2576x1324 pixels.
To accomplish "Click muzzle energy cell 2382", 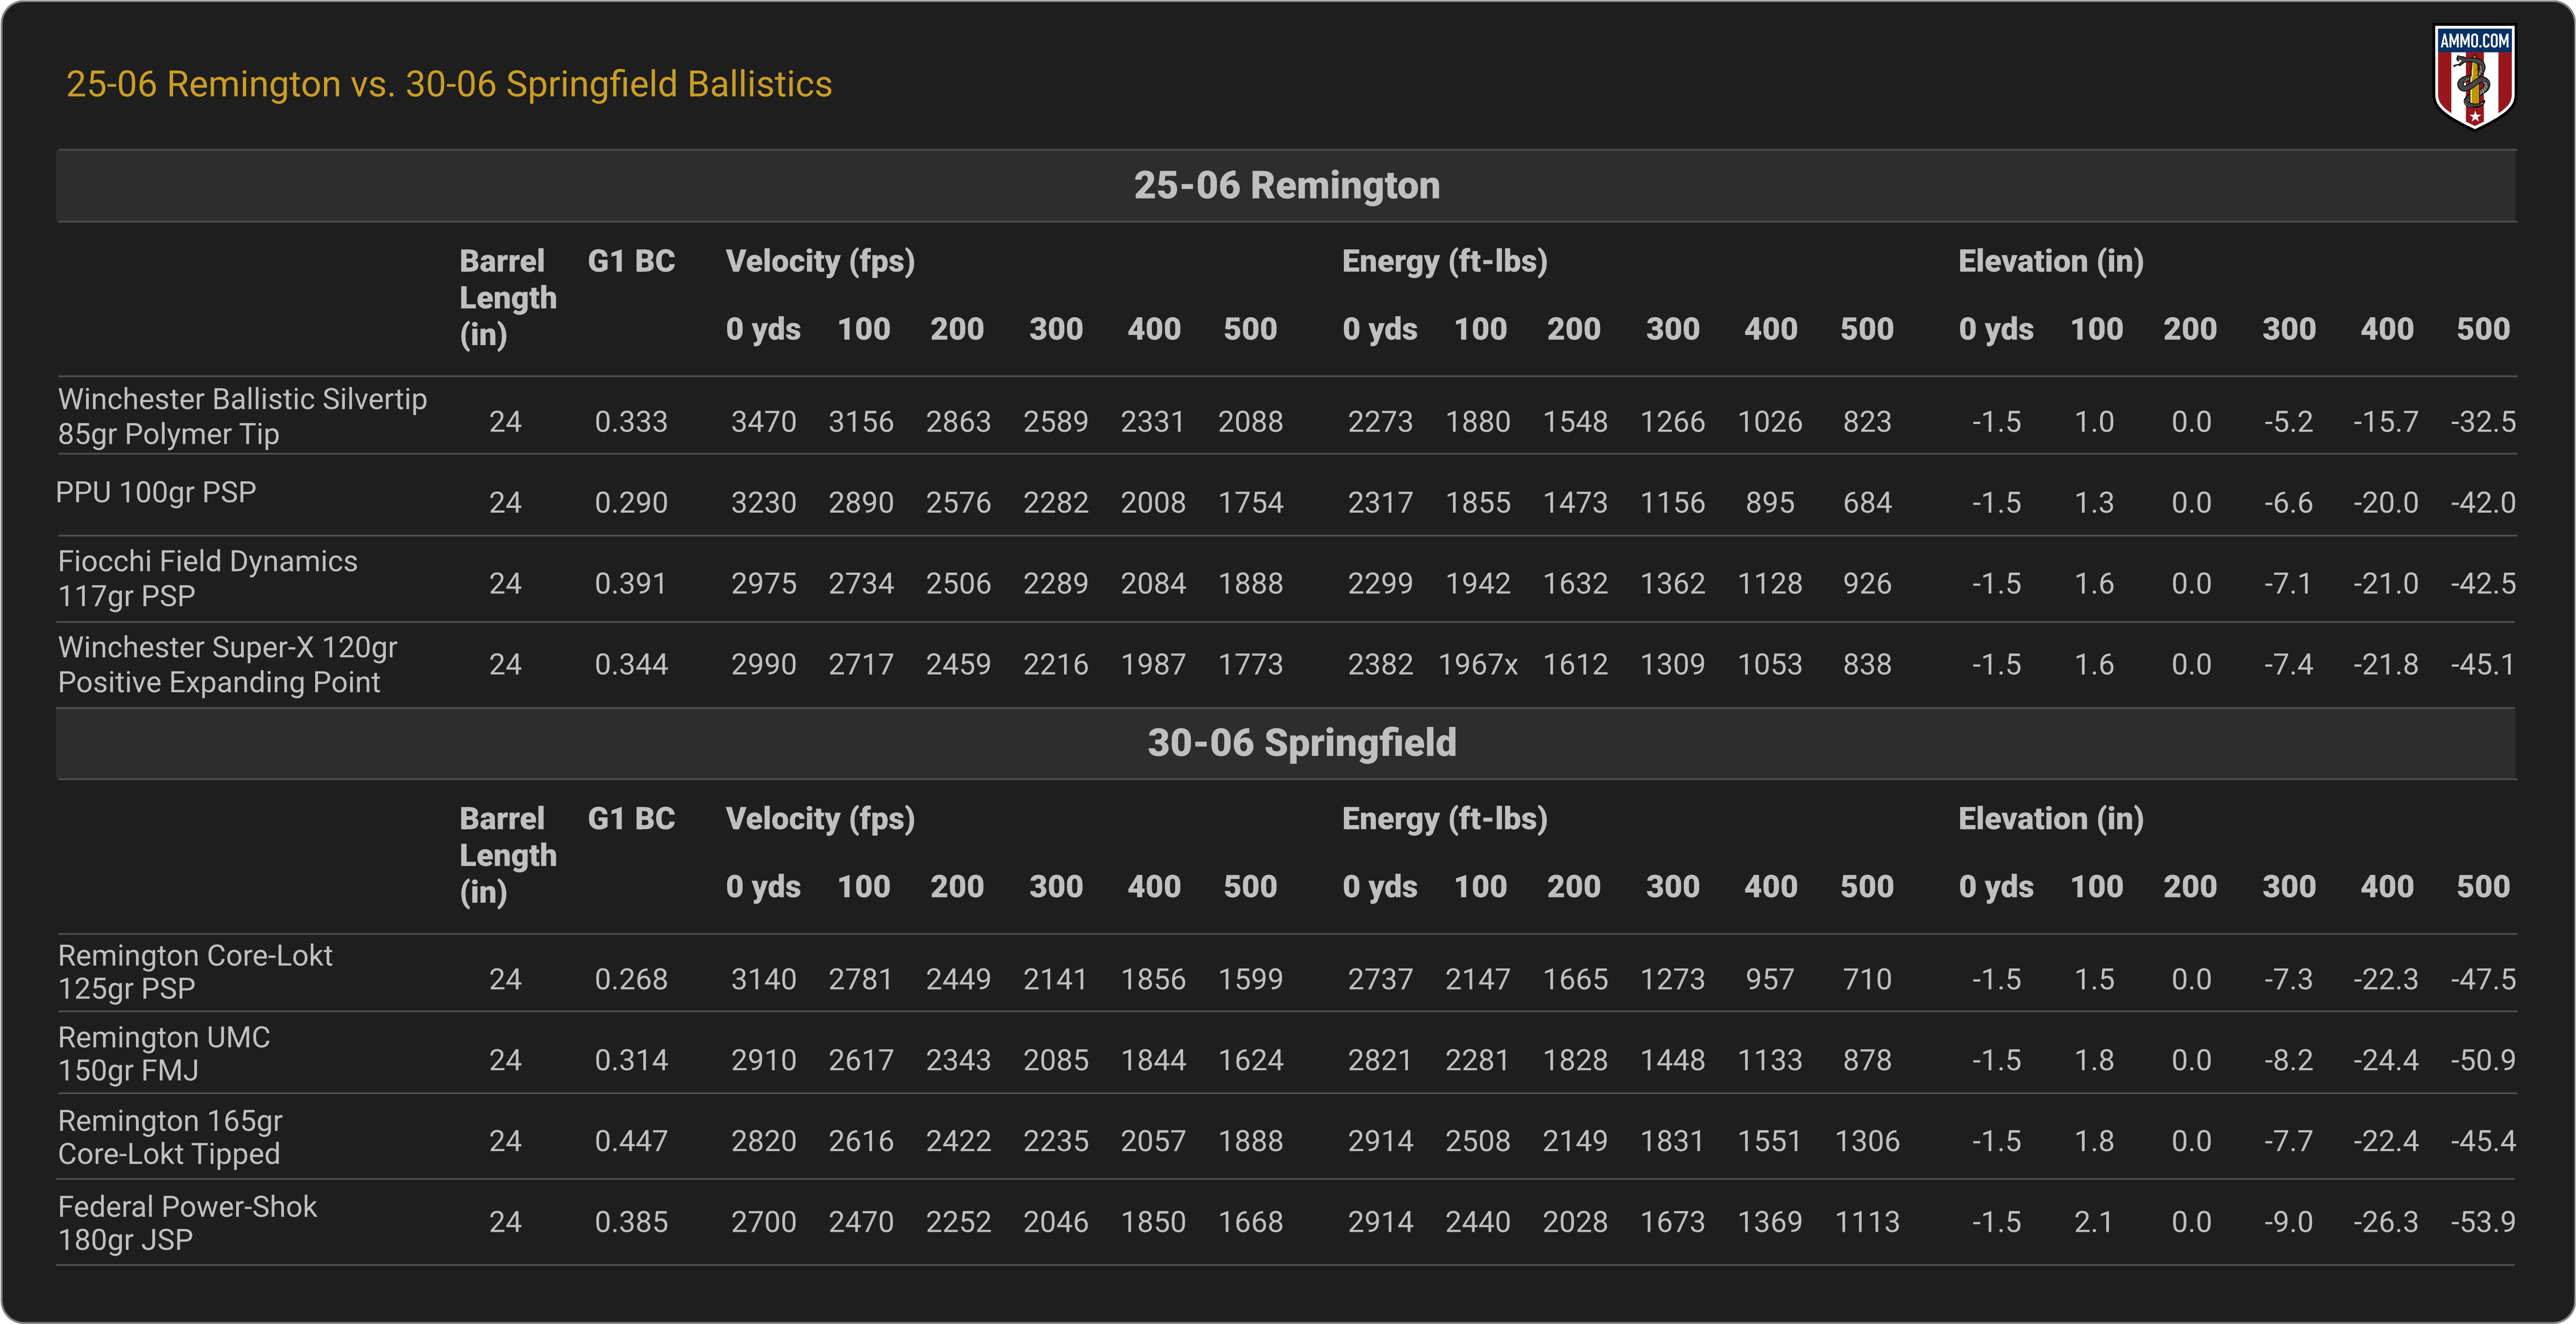I will point(1380,664).
